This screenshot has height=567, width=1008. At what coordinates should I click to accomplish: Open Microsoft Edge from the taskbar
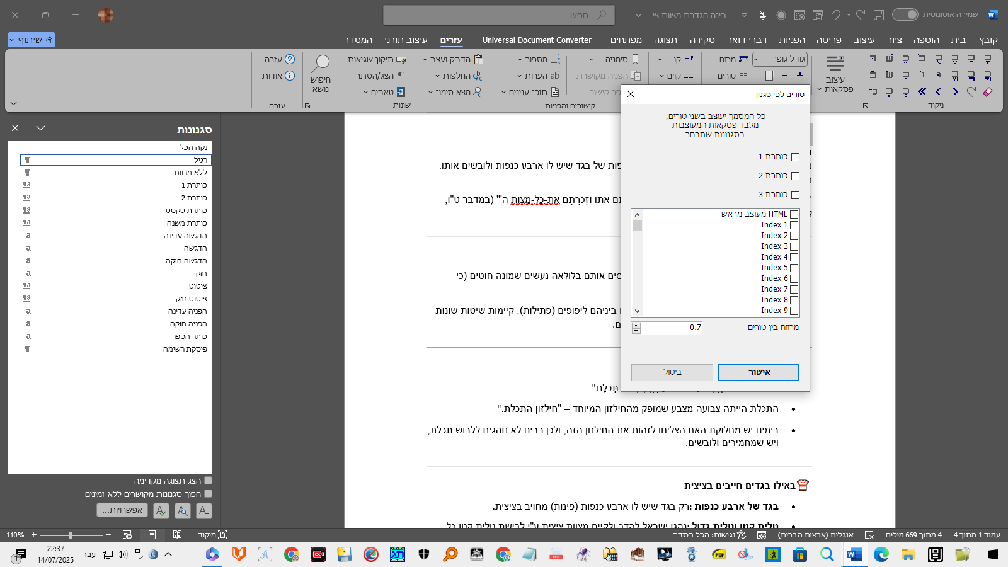tap(881, 554)
